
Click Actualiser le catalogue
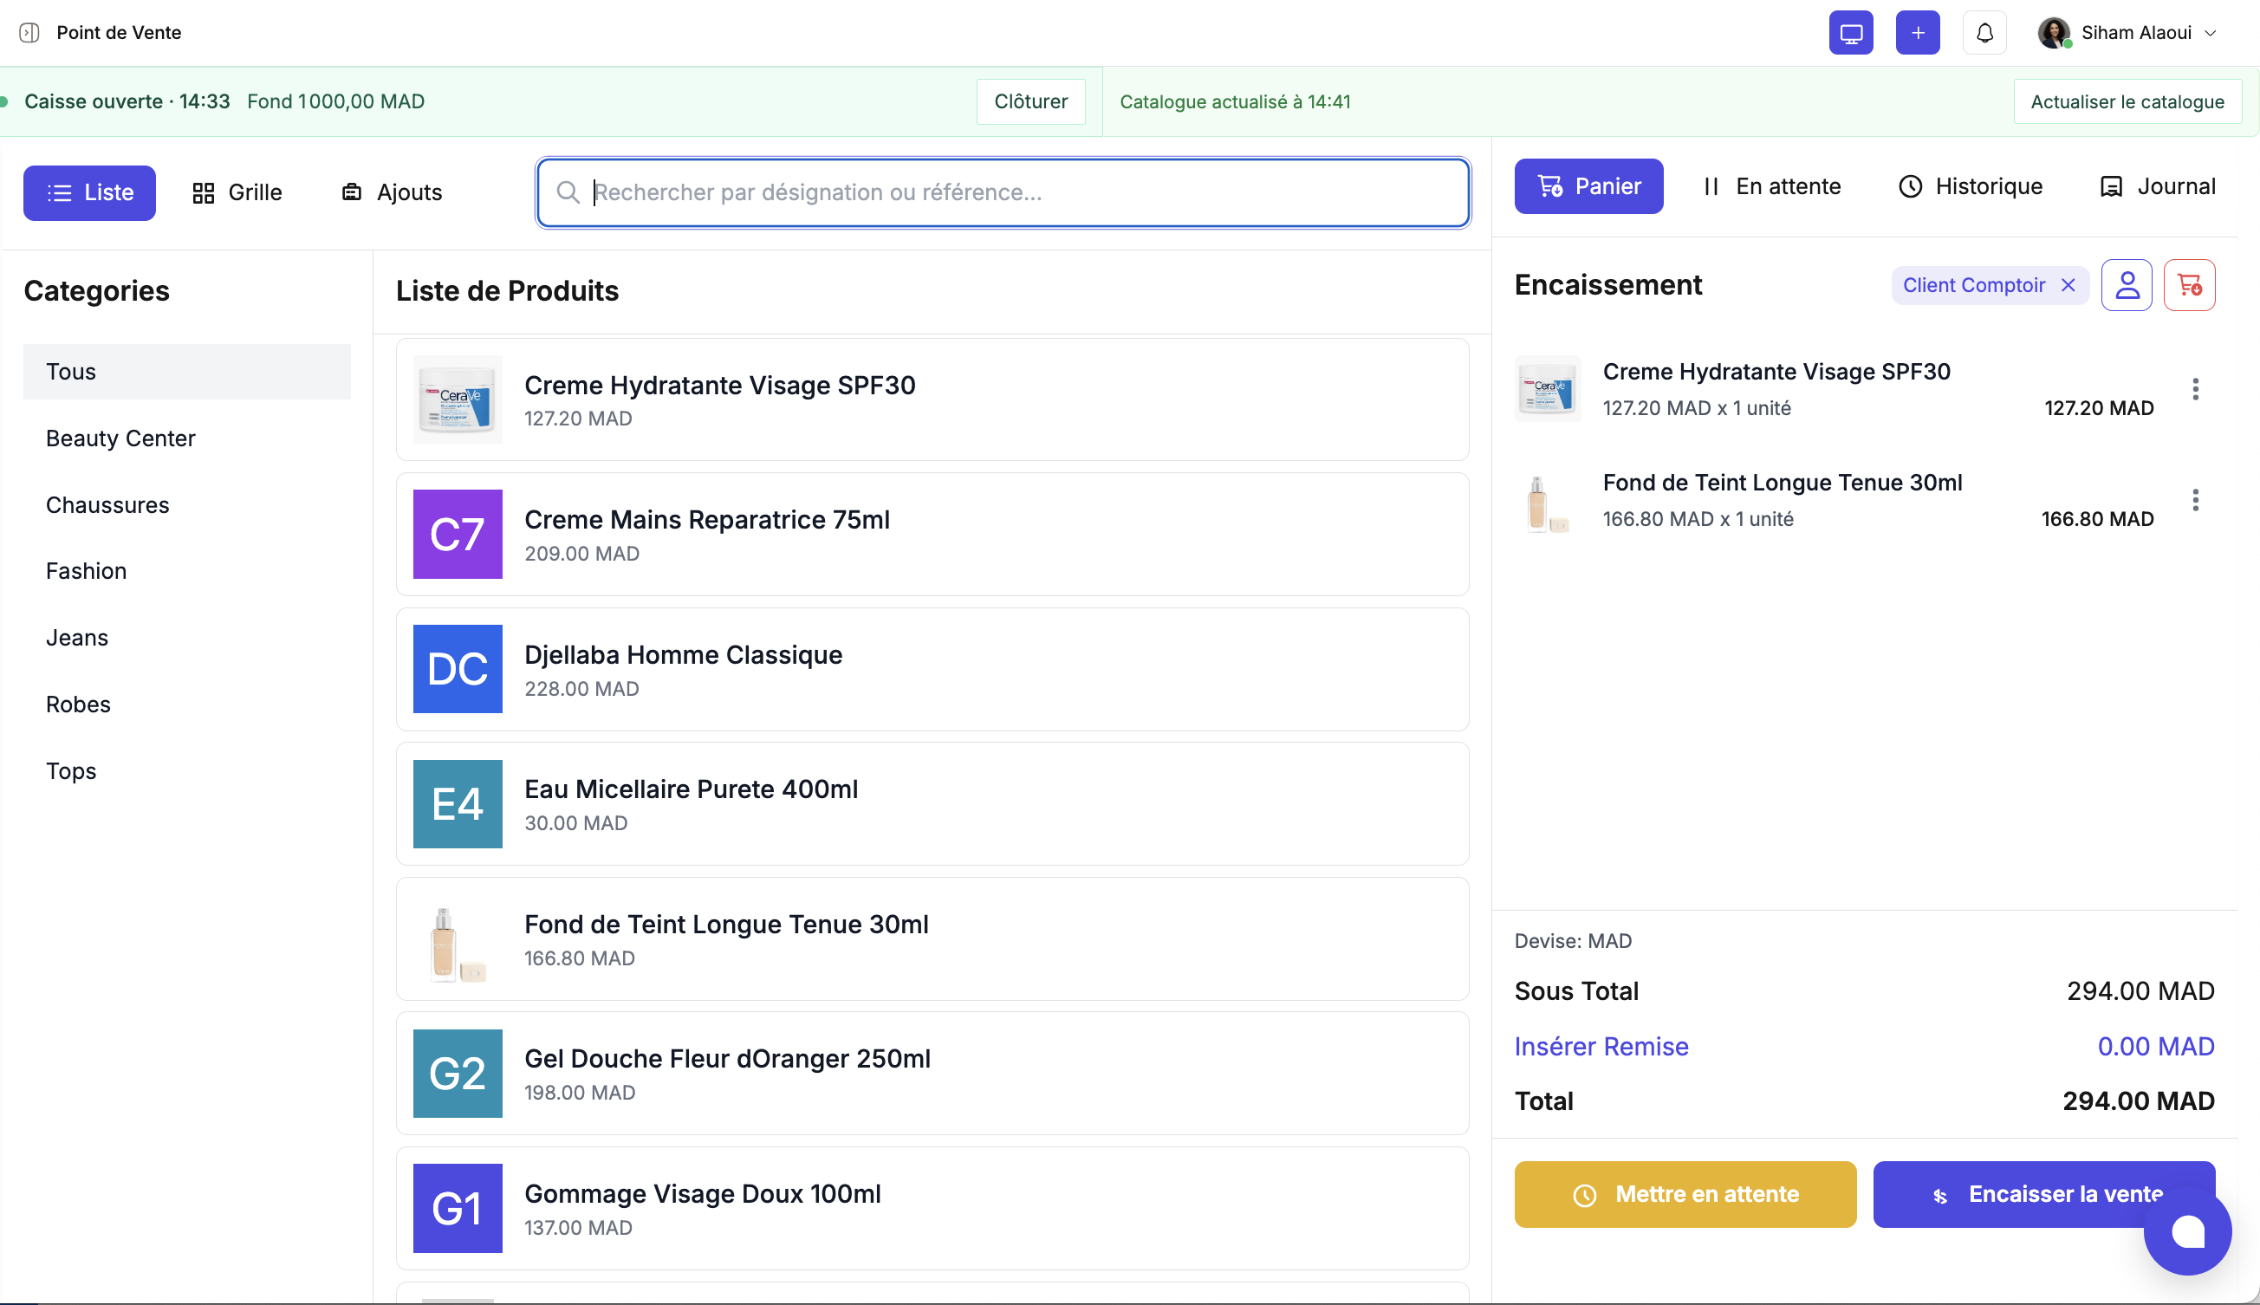2127,101
